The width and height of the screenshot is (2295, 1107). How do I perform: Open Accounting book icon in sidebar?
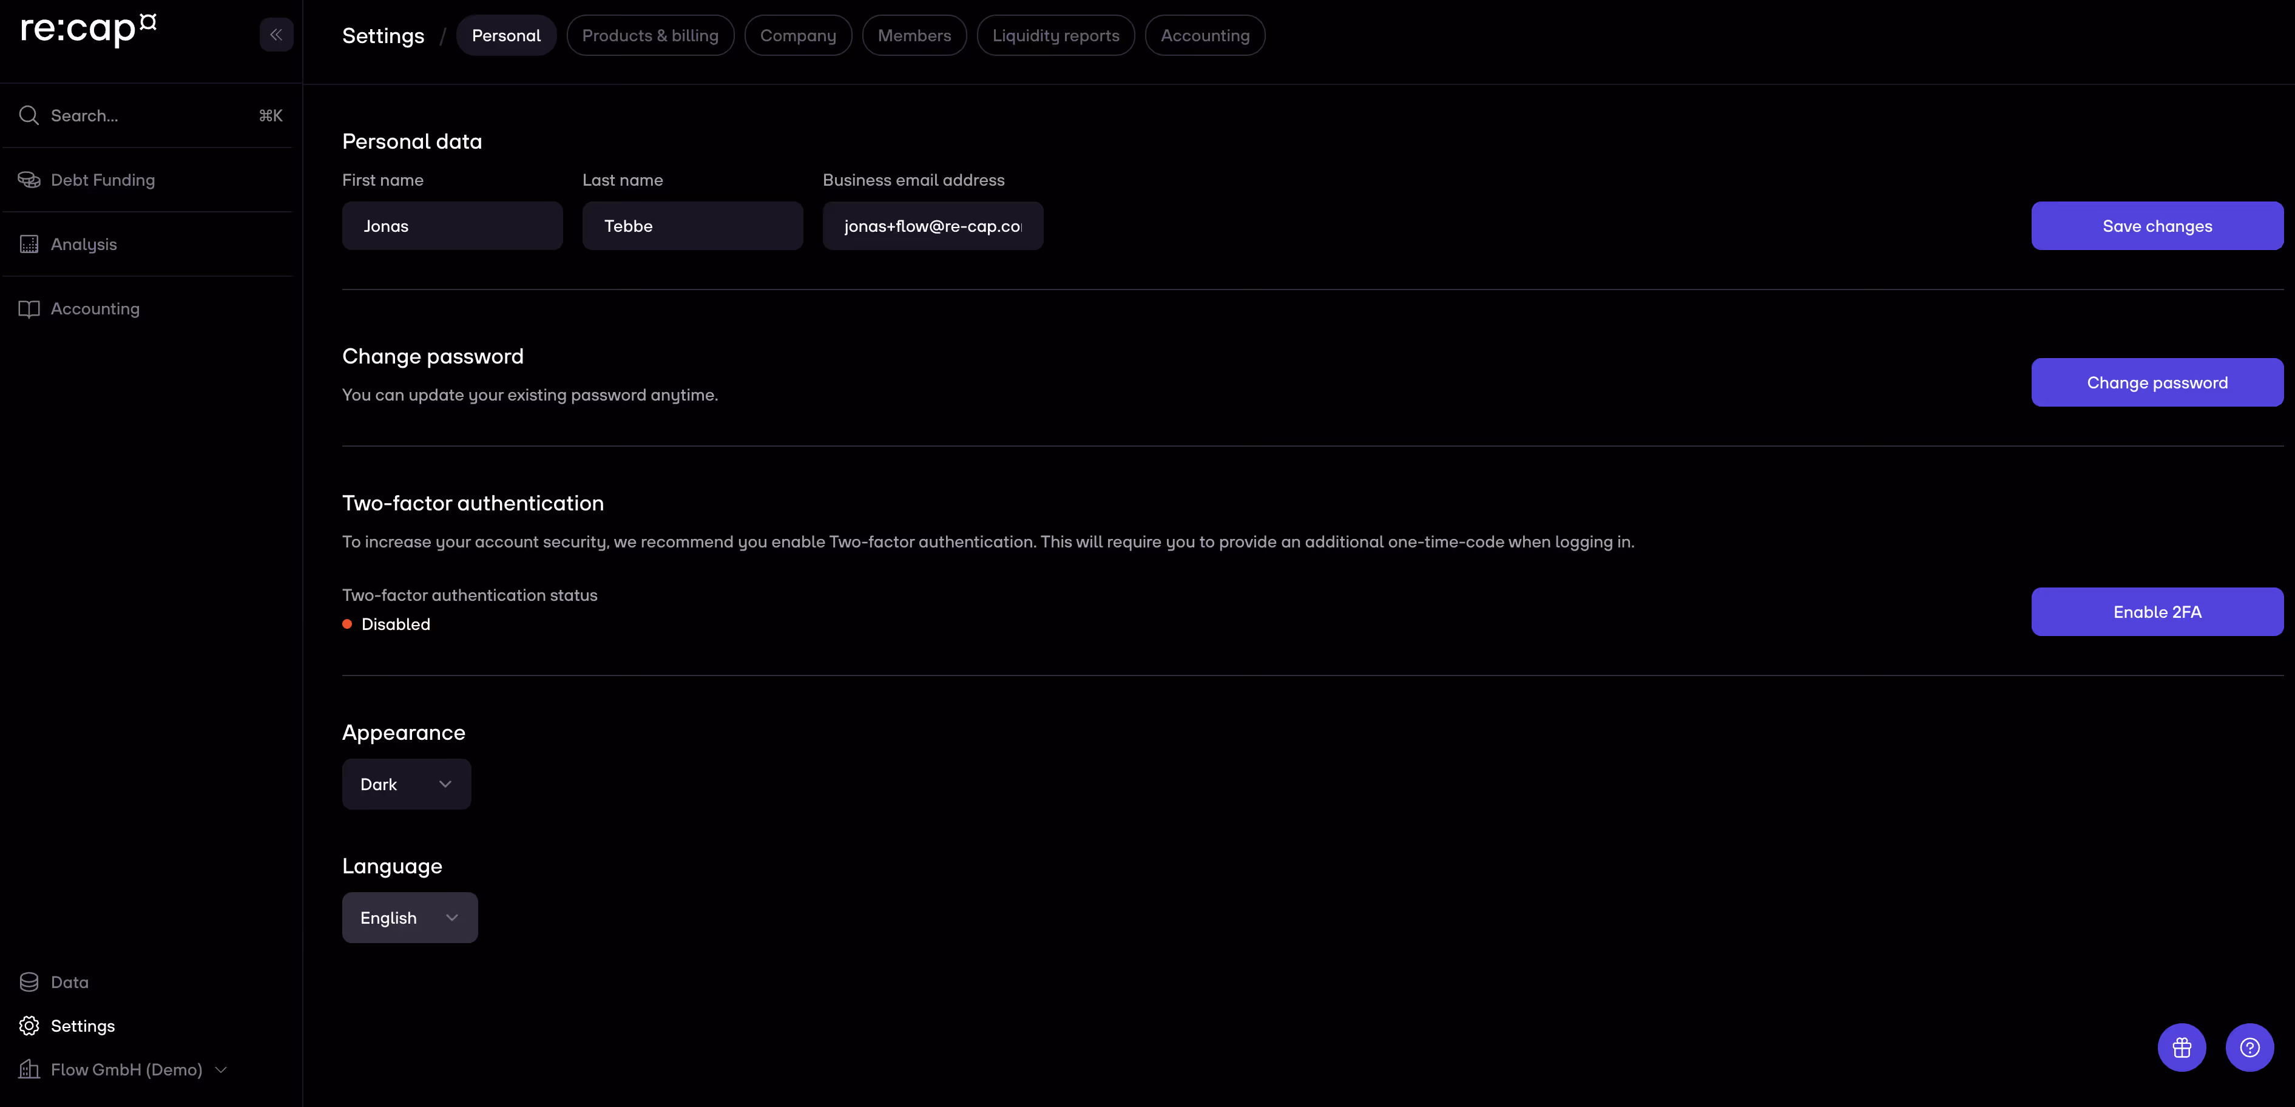tap(29, 308)
